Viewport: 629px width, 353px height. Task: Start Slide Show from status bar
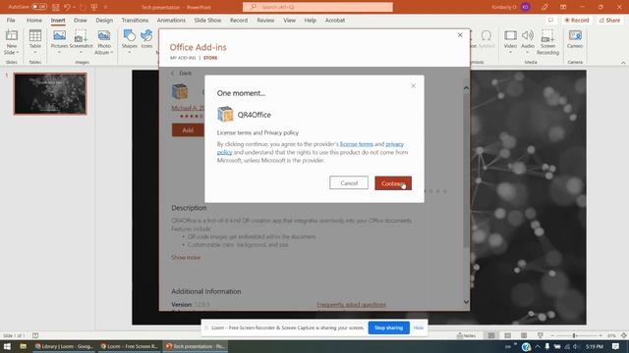540,335
